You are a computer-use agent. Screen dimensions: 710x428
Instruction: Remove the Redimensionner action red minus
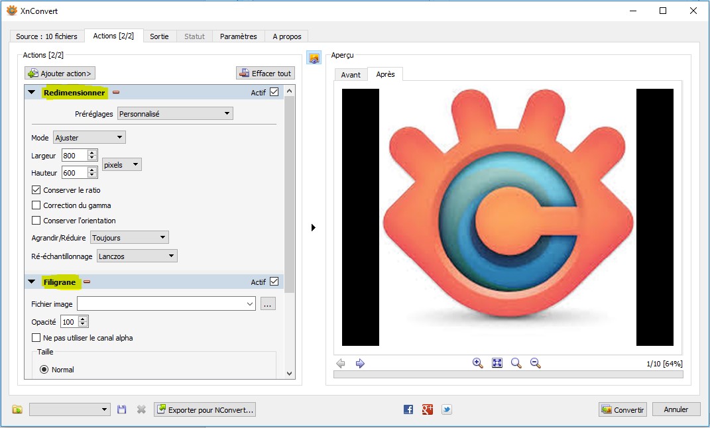pos(116,93)
